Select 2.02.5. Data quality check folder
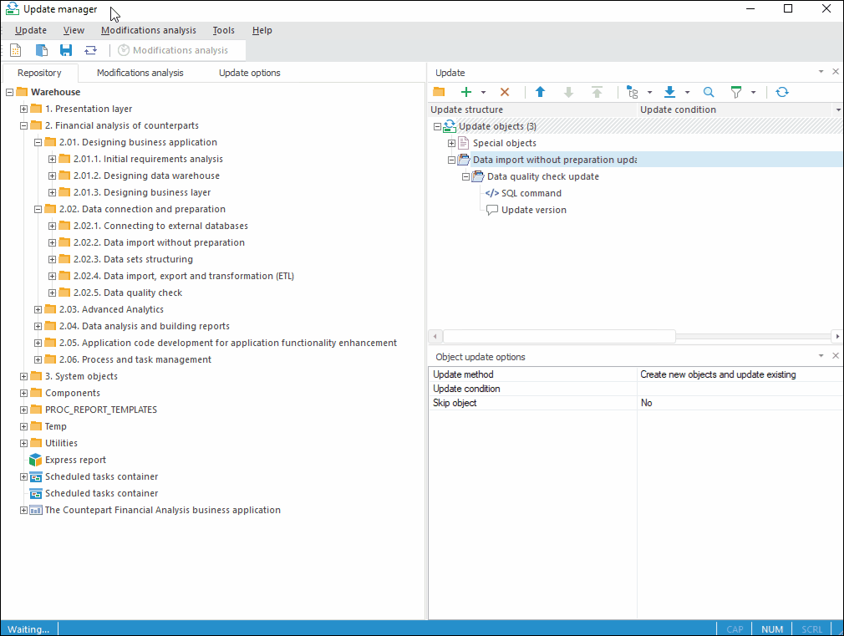Screen dimensions: 844x636 pyautogui.click(x=142, y=293)
